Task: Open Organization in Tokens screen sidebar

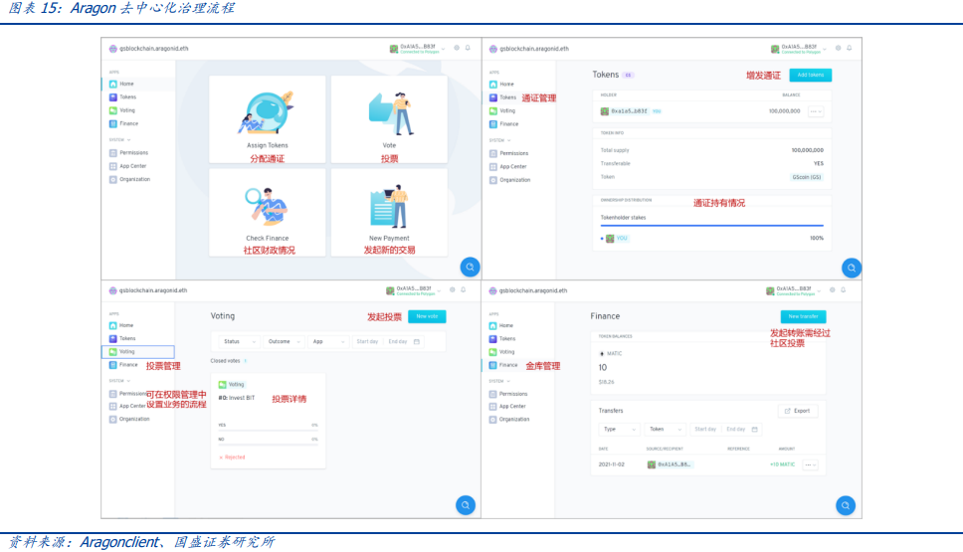Action: point(509,181)
